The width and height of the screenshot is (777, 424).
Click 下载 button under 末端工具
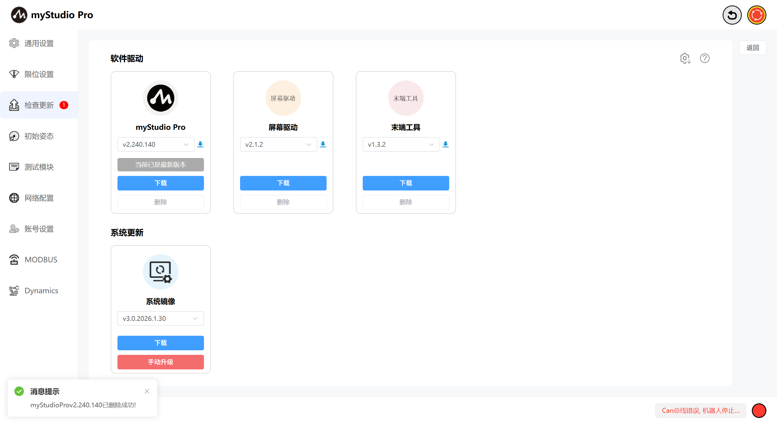click(406, 183)
